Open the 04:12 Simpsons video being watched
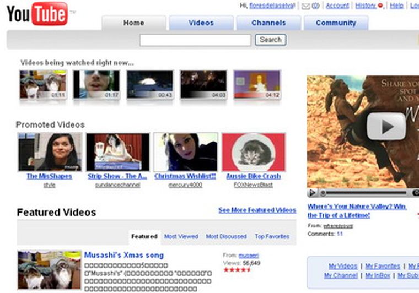 pos(257,85)
